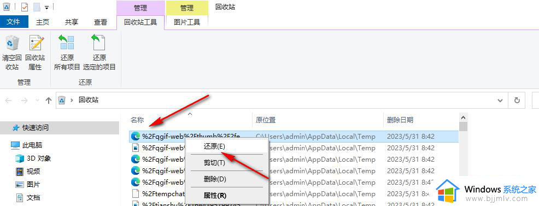539x206 pixels.
Task: Open the 文件 (File) tab
Action: [14, 22]
